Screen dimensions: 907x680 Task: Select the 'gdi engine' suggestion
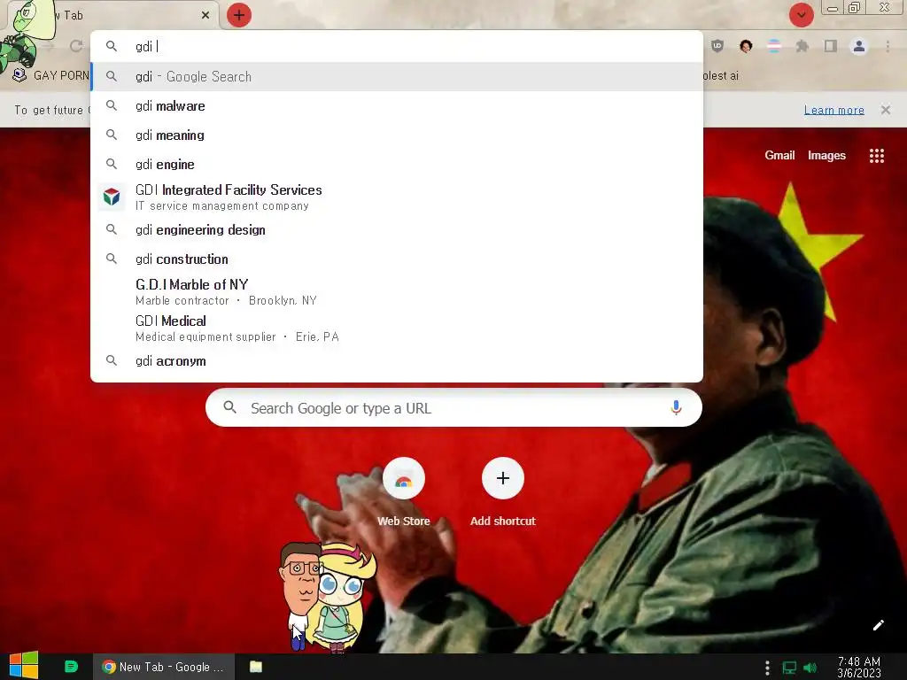397,164
